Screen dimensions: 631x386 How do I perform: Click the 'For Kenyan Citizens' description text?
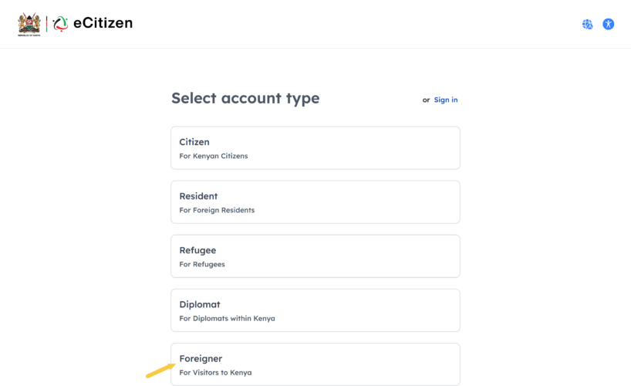tap(213, 156)
